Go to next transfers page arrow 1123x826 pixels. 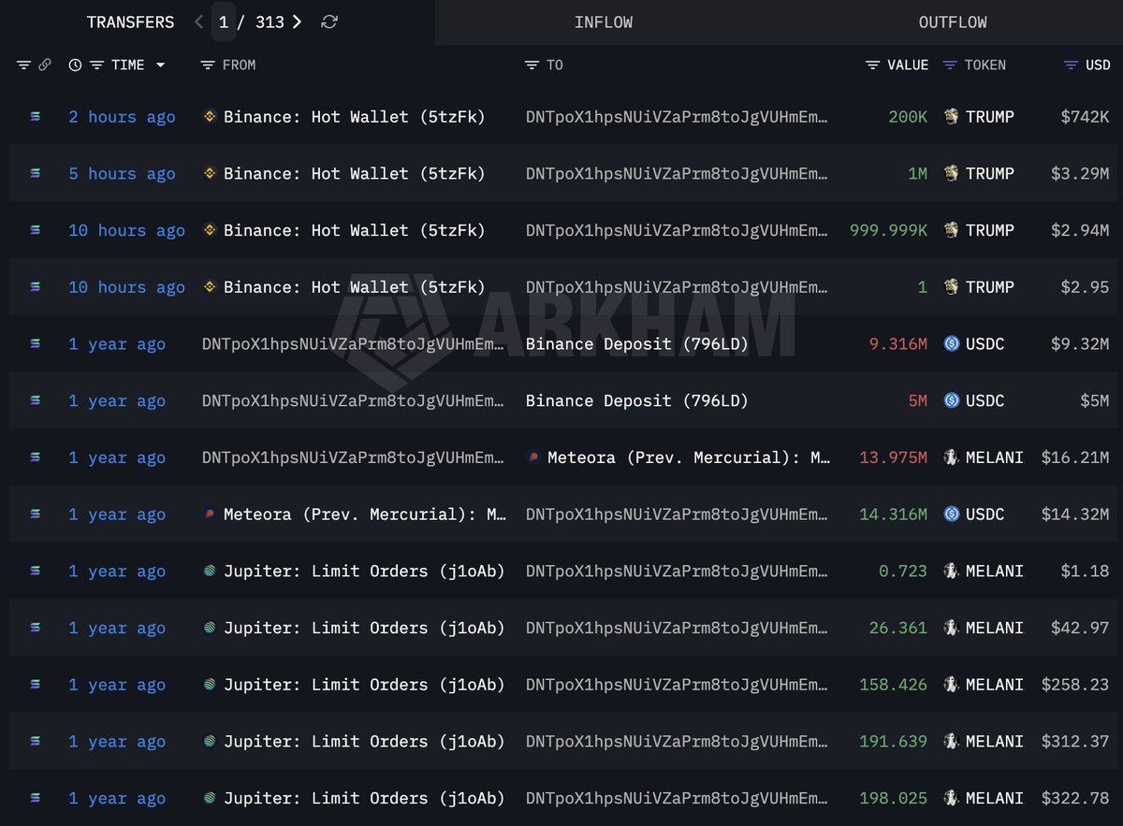click(x=298, y=22)
